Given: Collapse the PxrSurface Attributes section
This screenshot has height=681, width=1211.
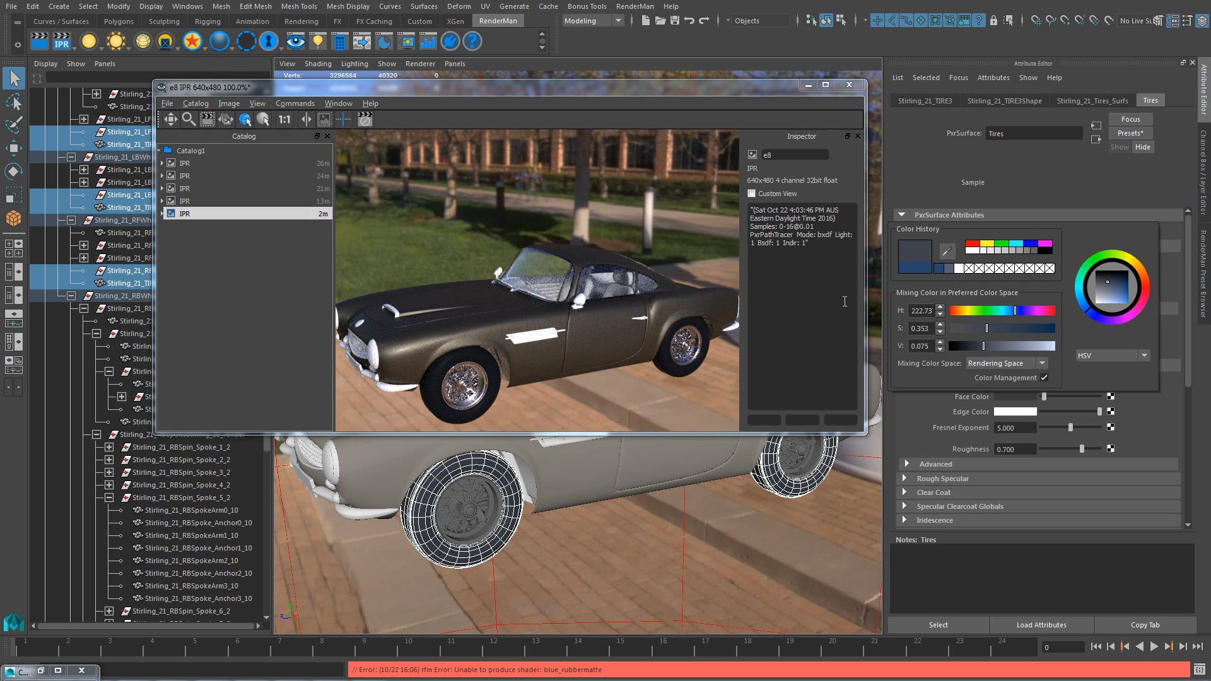Looking at the screenshot, I should click(x=901, y=215).
